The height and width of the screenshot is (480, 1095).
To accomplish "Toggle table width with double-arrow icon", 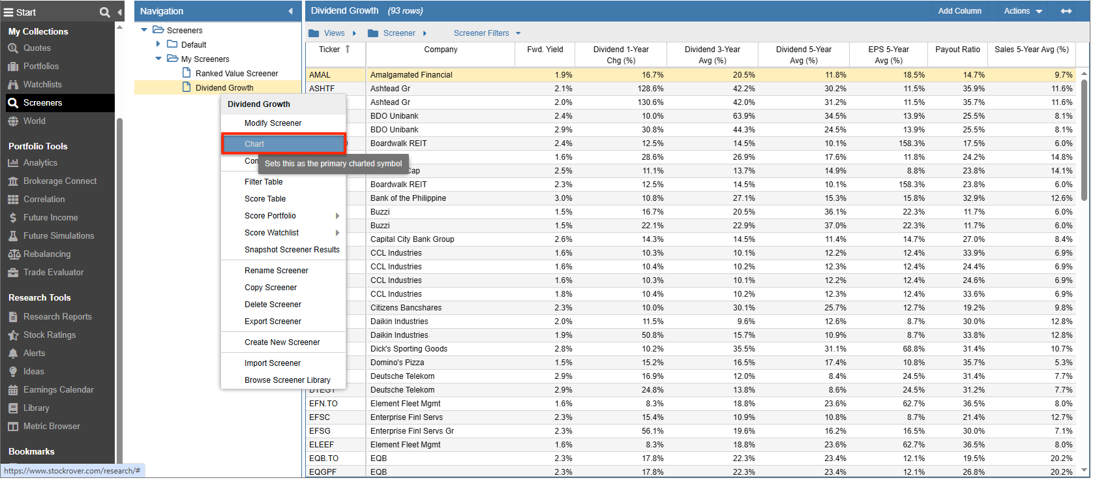I will pyautogui.click(x=1066, y=11).
